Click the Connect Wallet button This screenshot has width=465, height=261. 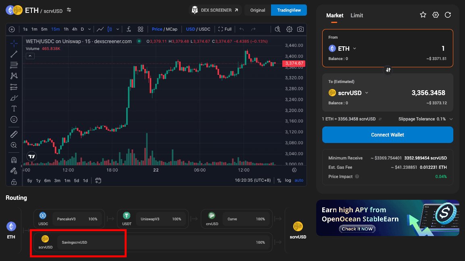pos(388,135)
